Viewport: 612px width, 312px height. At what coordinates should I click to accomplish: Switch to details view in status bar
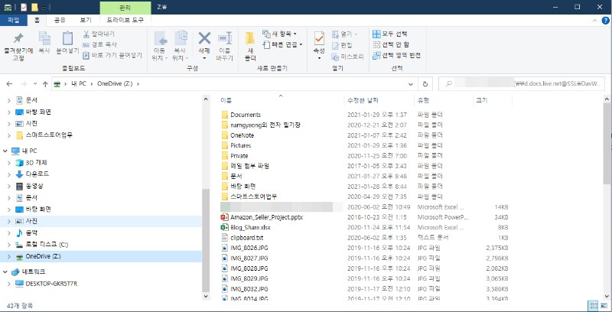591,305
